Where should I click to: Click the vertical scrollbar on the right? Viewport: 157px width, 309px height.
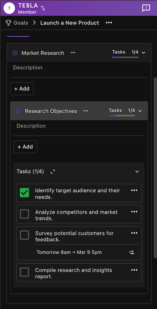[155, 168]
